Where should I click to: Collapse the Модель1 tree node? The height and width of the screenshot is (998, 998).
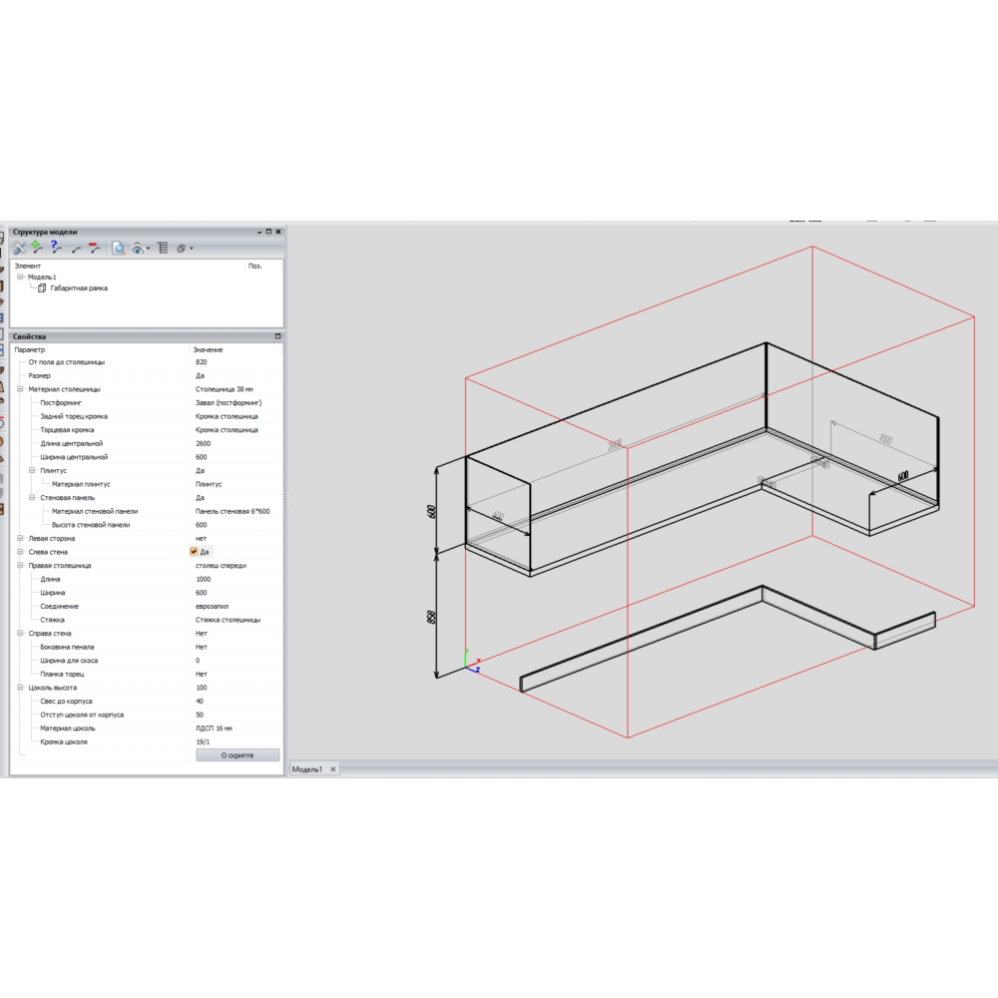20,277
